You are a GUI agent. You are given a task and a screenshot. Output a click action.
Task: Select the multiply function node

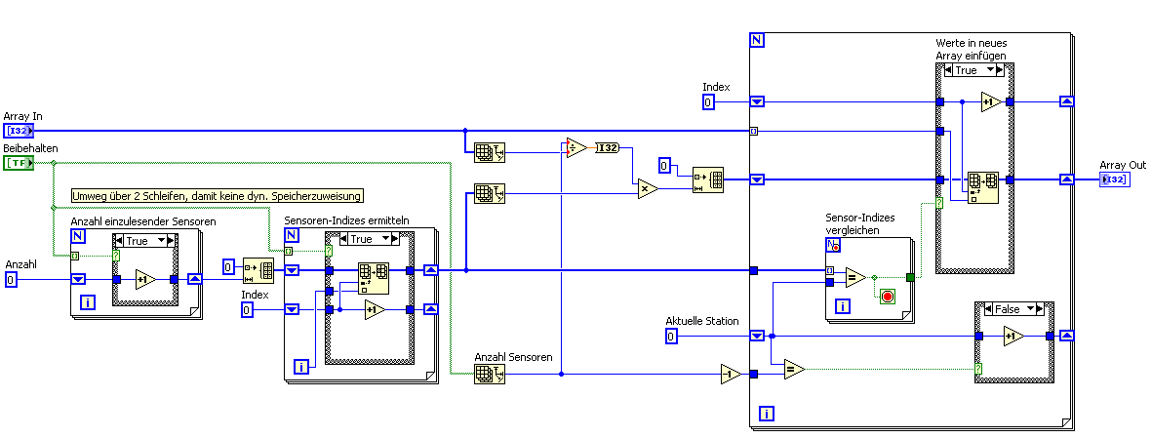[x=648, y=188]
